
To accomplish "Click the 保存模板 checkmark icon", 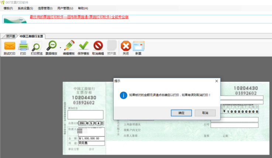I will (84, 46).
